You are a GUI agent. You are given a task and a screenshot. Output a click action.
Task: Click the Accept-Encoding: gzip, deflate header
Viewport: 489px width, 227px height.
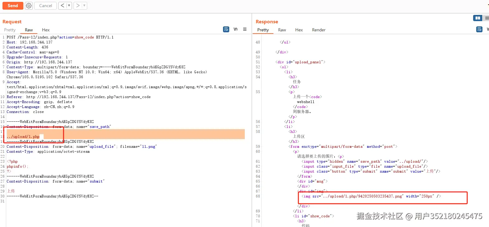tap(39, 102)
